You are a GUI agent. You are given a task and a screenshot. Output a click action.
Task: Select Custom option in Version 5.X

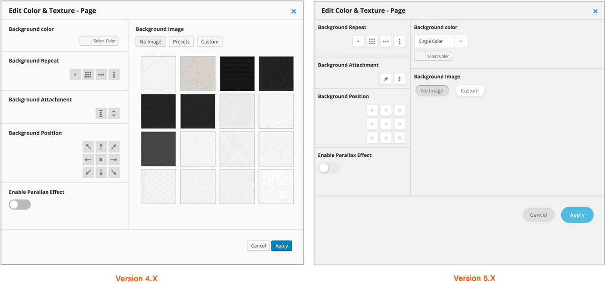click(x=470, y=91)
